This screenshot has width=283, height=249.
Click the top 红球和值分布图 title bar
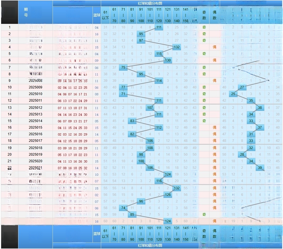[150, 3]
